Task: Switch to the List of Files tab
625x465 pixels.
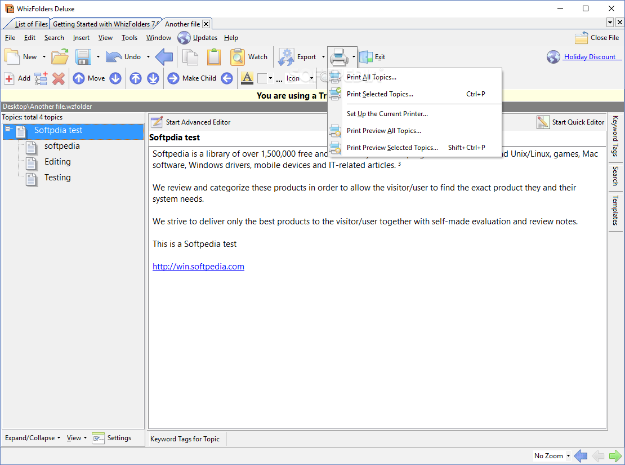Action: click(x=31, y=24)
